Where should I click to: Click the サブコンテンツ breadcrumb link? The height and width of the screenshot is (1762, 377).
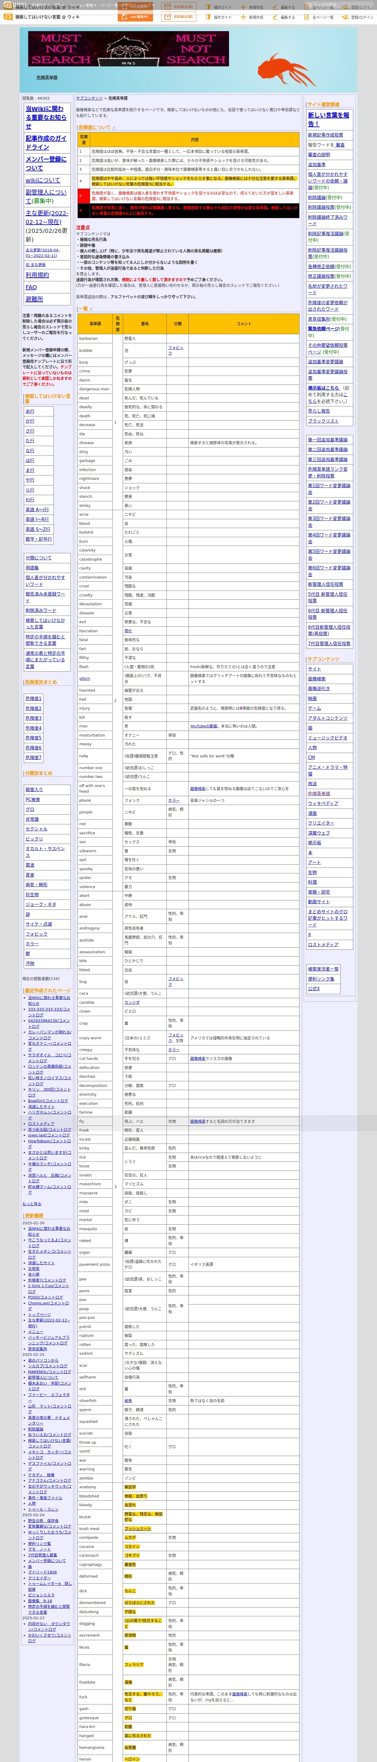89,98
